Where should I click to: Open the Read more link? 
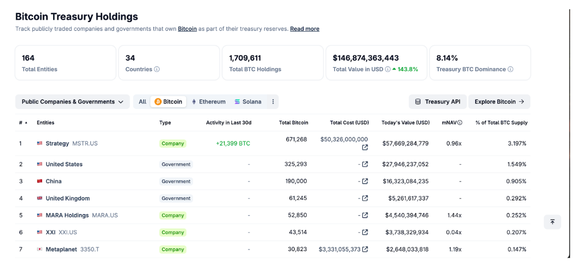click(305, 29)
